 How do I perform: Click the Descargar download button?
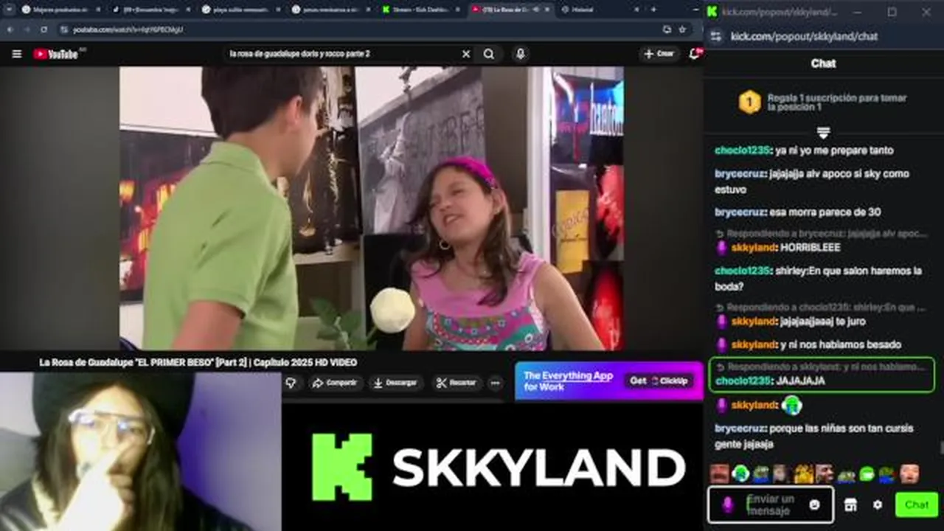[396, 383]
